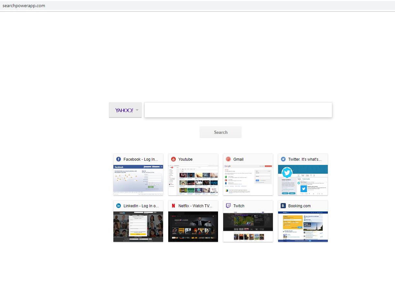This screenshot has width=395, height=291.
Task: Click the Gmail red favicon icon
Action: tap(228, 159)
